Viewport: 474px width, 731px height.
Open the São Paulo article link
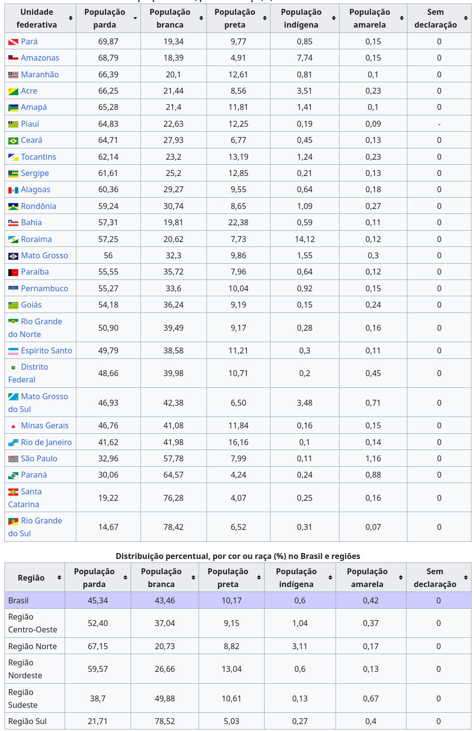[x=39, y=459]
